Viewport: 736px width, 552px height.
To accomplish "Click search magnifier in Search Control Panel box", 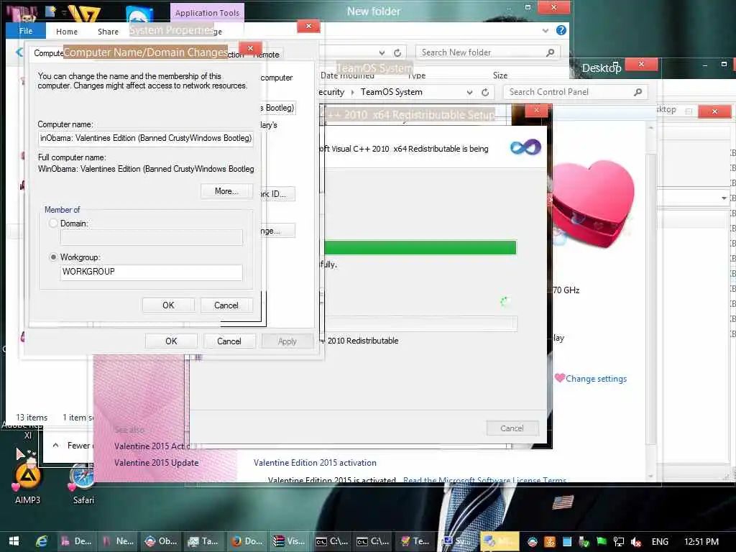I will pos(638,92).
